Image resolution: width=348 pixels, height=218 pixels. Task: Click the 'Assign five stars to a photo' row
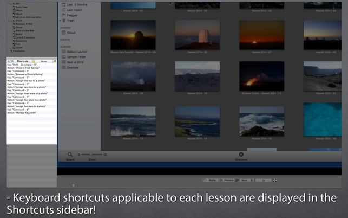pyautogui.click(x=32, y=106)
